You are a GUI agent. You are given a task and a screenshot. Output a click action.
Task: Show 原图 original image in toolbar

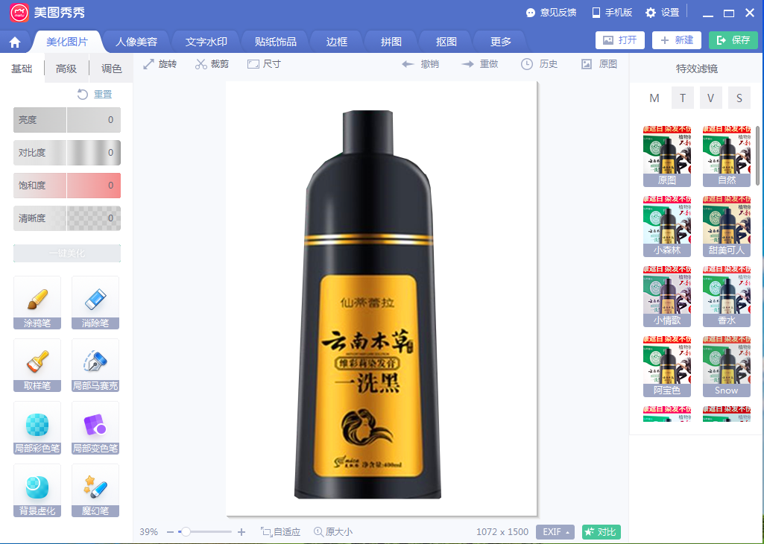[x=599, y=64]
